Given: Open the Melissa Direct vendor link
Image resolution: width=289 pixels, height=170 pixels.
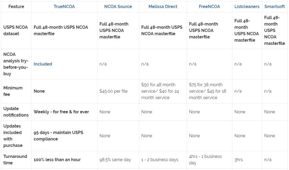Looking at the screenshot, I should (x=163, y=6).
